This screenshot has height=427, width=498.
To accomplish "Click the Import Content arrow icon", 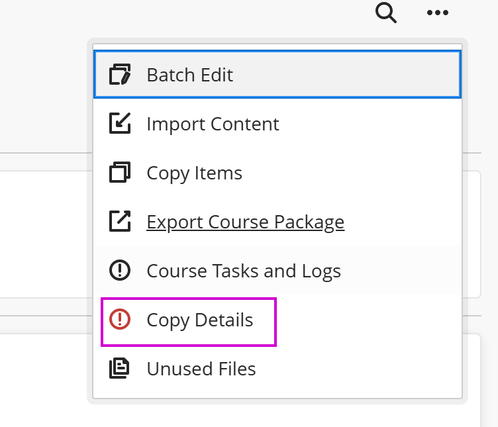I will click(x=120, y=123).
